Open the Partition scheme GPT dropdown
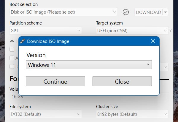This screenshot has width=178, height=122. [45, 30]
